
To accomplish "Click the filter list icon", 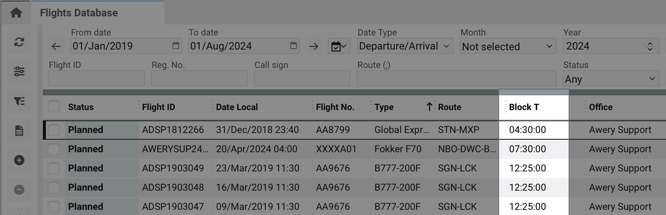I will 19,101.
